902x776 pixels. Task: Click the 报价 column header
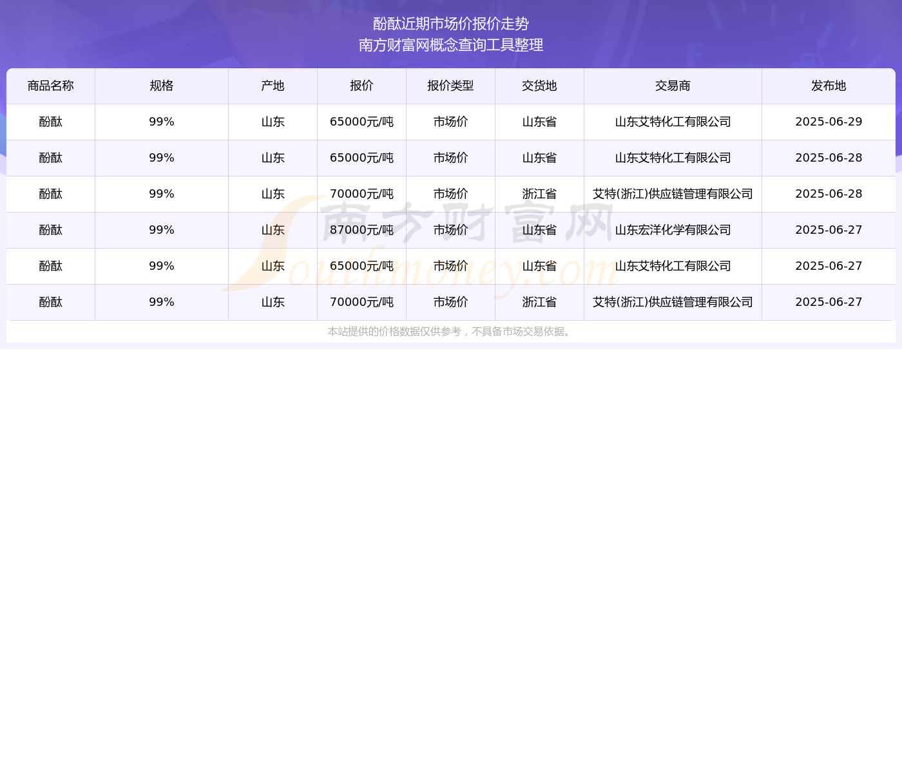[362, 86]
